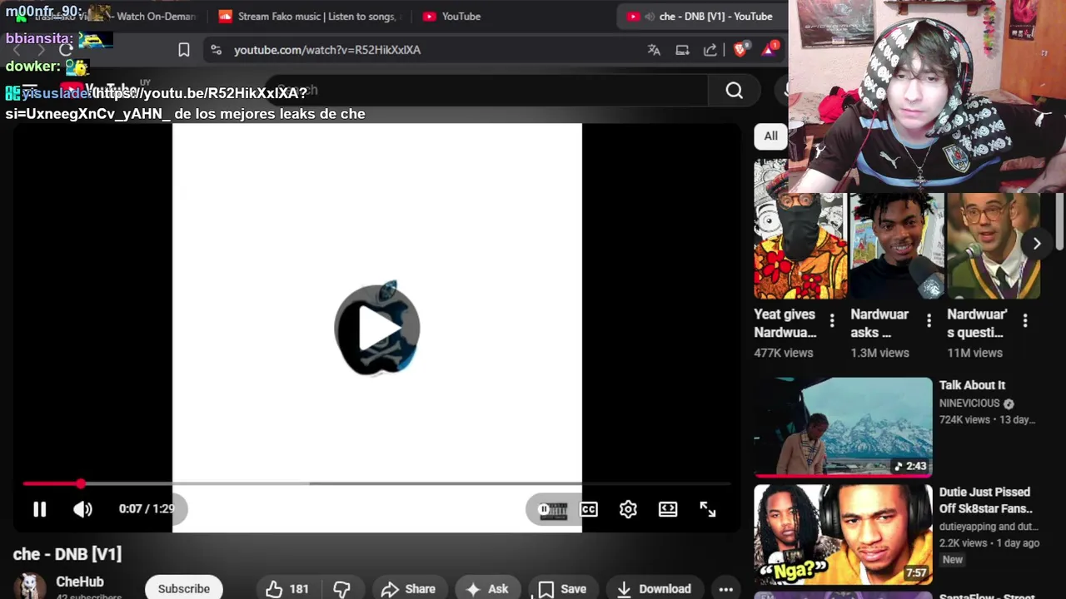Screen dimensions: 1066x599
Task: Open the "Talk About It" title link
Action: tap(972, 385)
